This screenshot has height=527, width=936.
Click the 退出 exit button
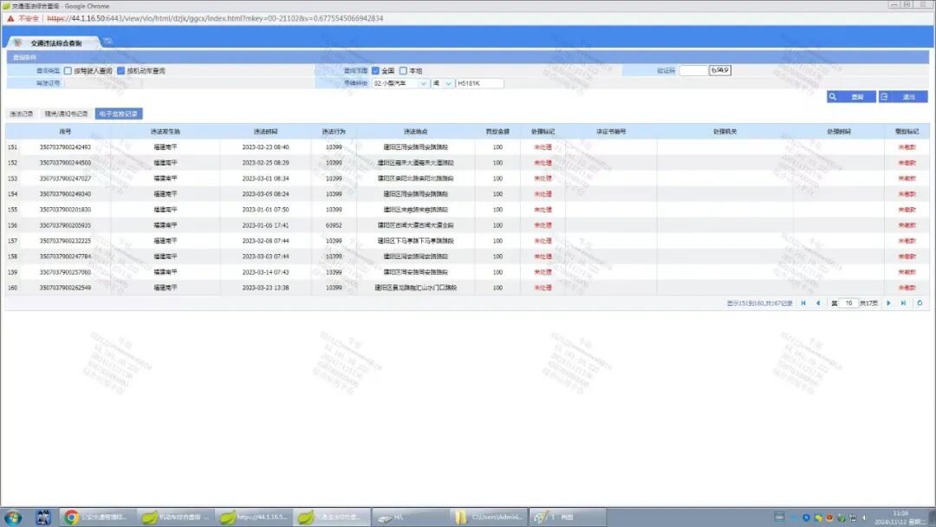tap(903, 97)
